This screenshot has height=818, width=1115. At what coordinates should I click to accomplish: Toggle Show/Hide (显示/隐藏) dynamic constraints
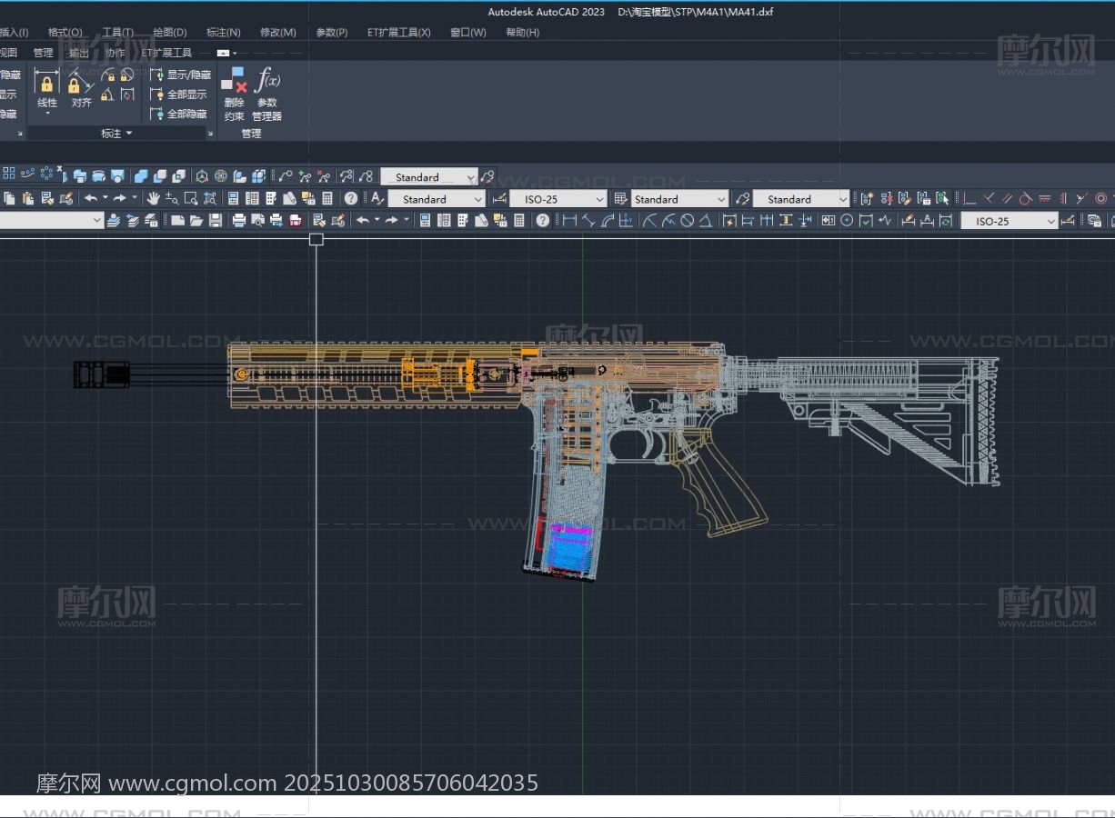(180, 75)
